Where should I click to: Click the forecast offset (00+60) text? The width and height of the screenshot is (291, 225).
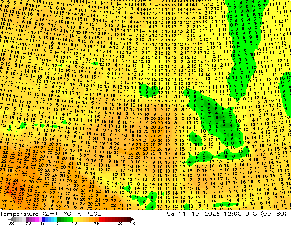tap(274, 214)
